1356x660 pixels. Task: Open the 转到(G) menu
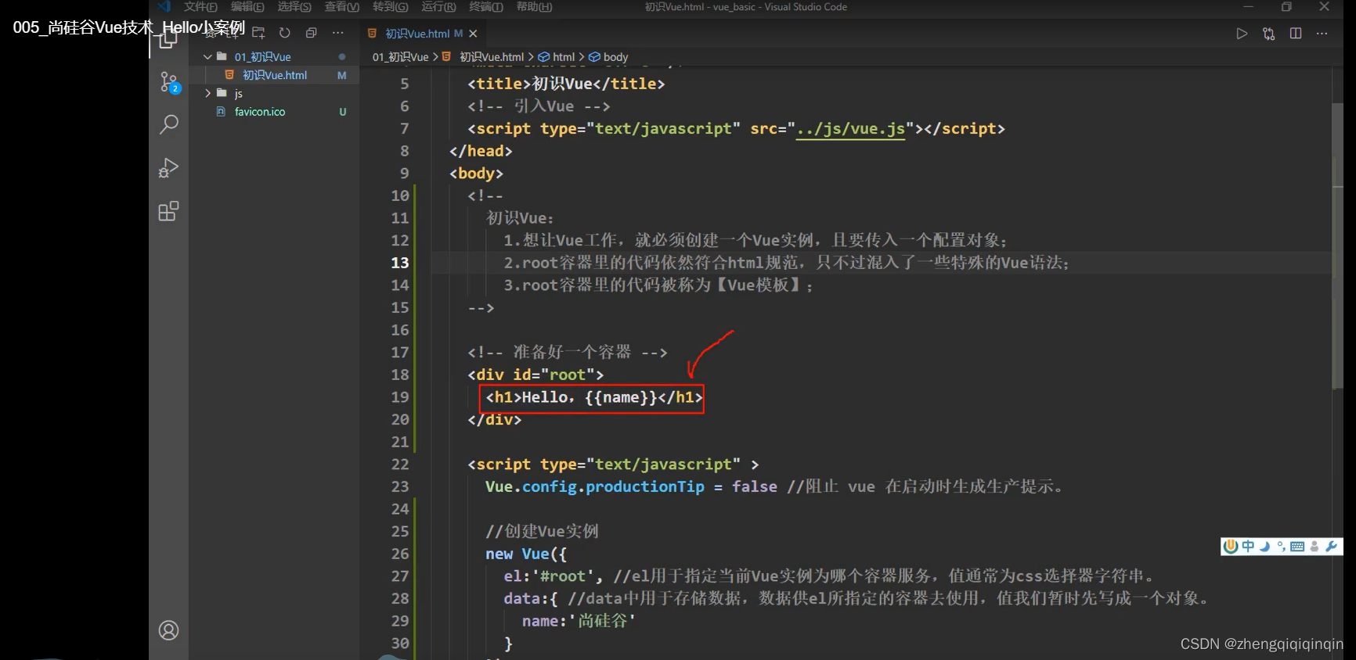point(391,6)
